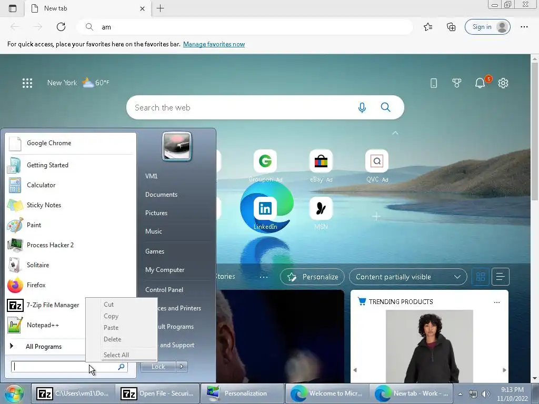Open page settings gear icon

point(503,83)
